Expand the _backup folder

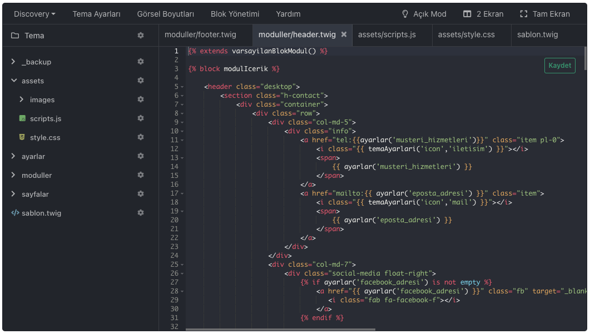13,62
